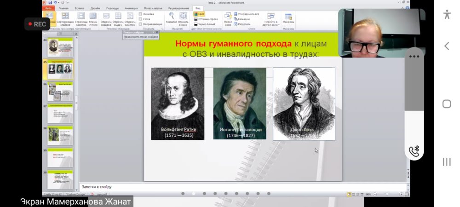Cascade the windows (Каскадом)

242,19
